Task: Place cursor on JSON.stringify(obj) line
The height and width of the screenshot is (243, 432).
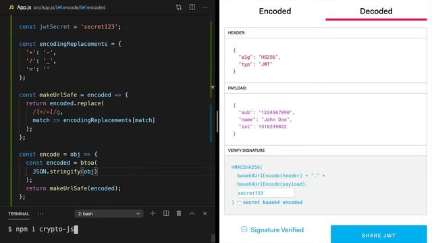Action: coord(65,171)
